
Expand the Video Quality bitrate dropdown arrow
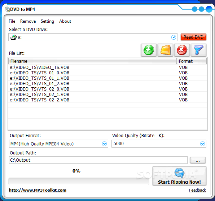tap(202, 144)
